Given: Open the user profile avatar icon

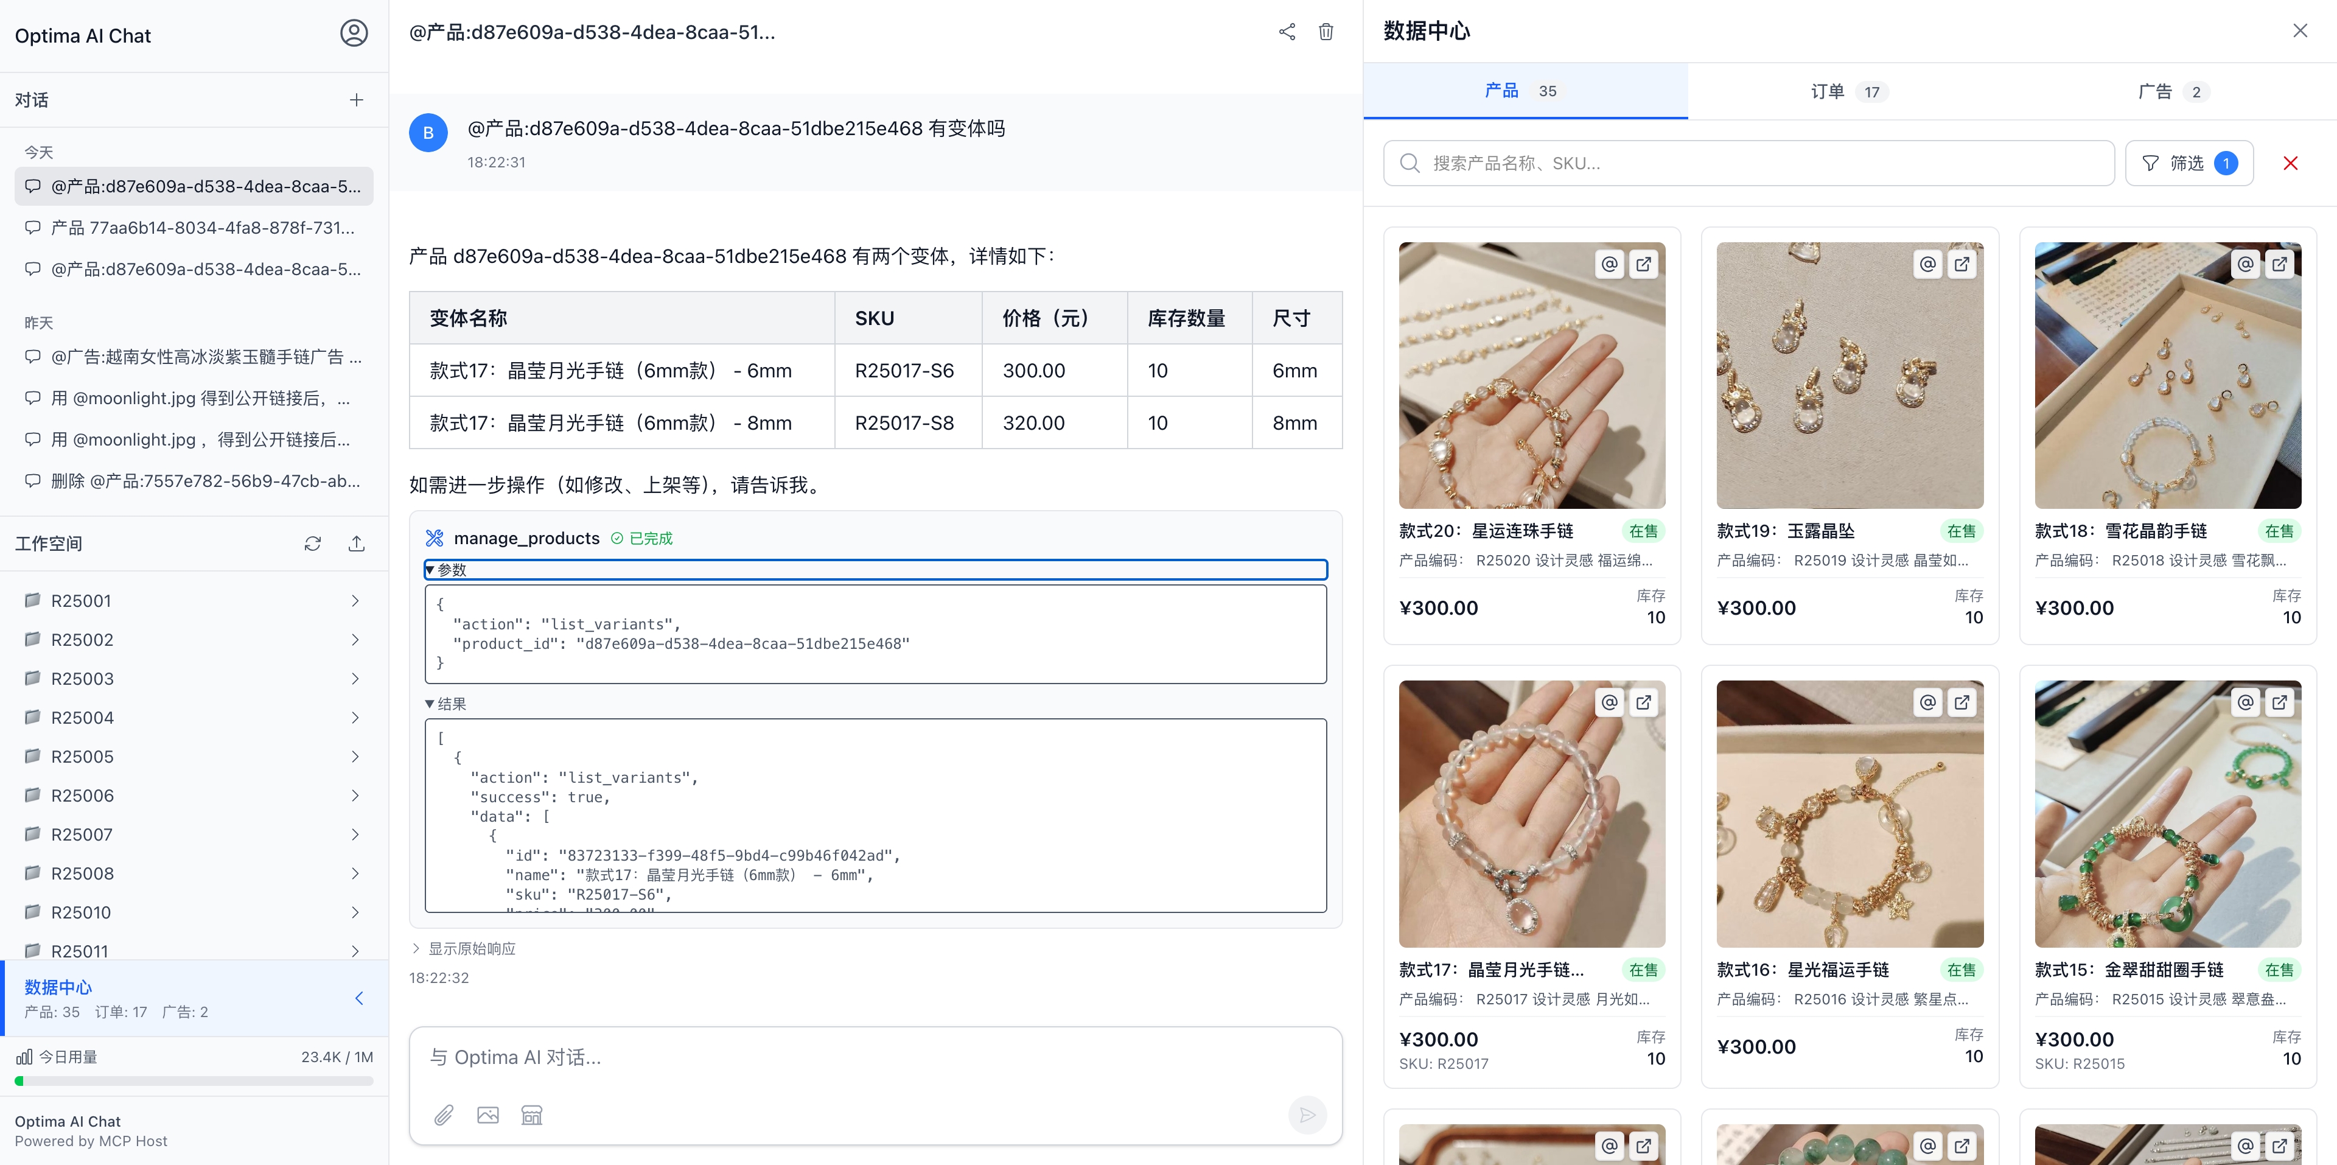Looking at the screenshot, I should 354,33.
